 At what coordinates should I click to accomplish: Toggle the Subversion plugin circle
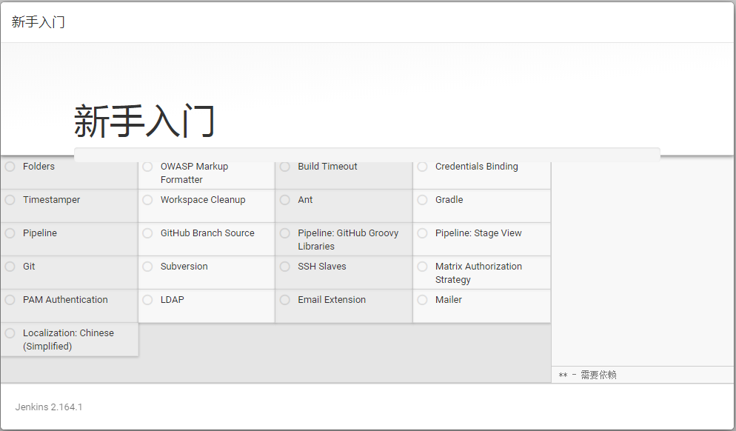(147, 267)
